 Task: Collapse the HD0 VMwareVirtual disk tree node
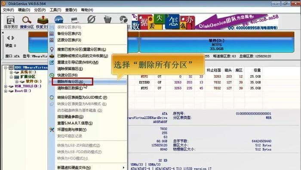coord(6,68)
